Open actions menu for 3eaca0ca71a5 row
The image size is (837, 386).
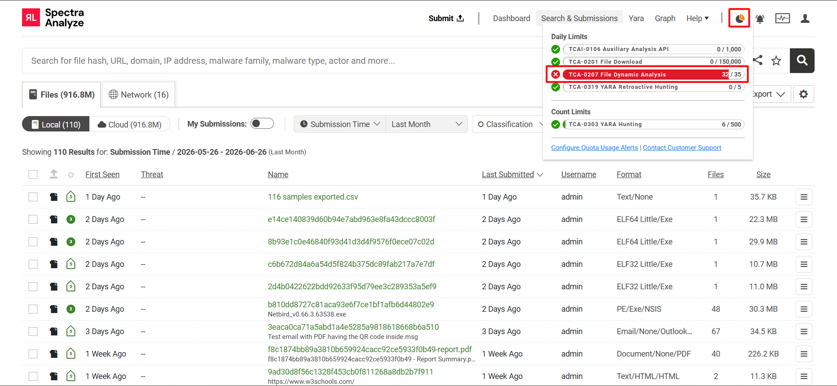click(804, 331)
